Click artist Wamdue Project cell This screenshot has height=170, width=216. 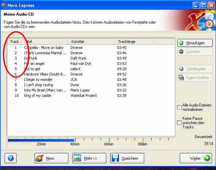(x=84, y=95)
